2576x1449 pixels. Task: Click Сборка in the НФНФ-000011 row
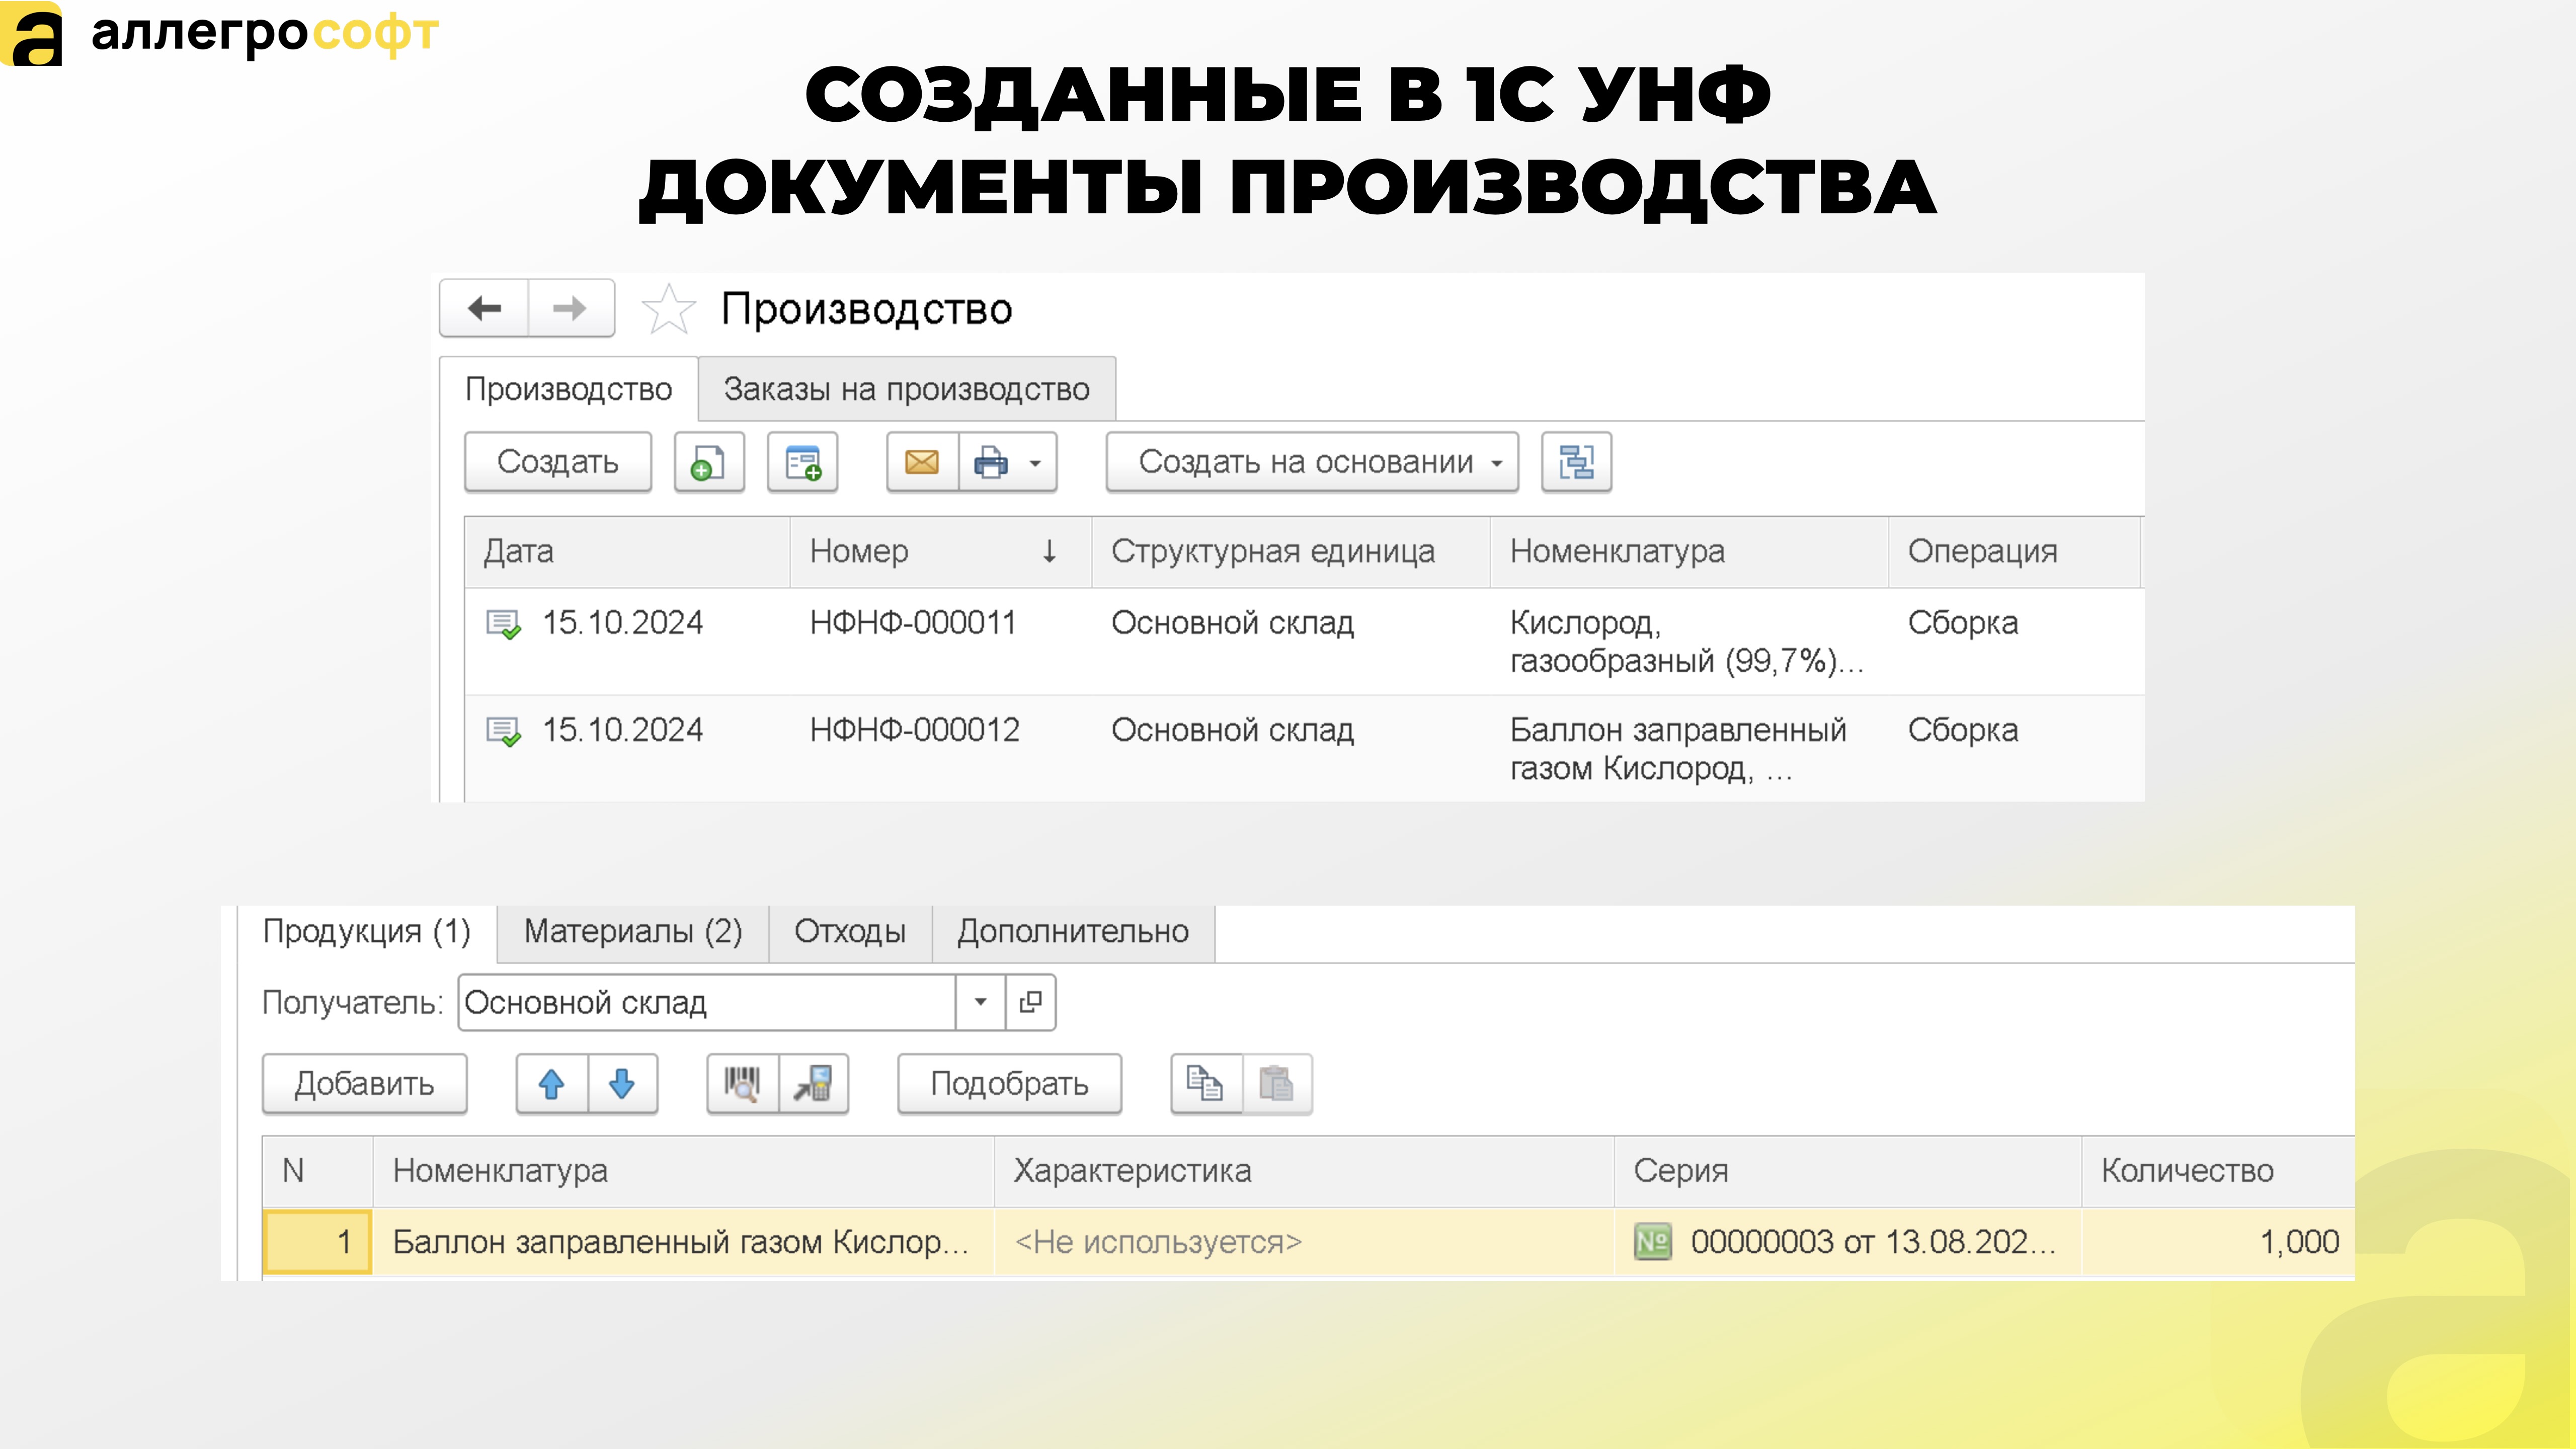[1962, 623]
